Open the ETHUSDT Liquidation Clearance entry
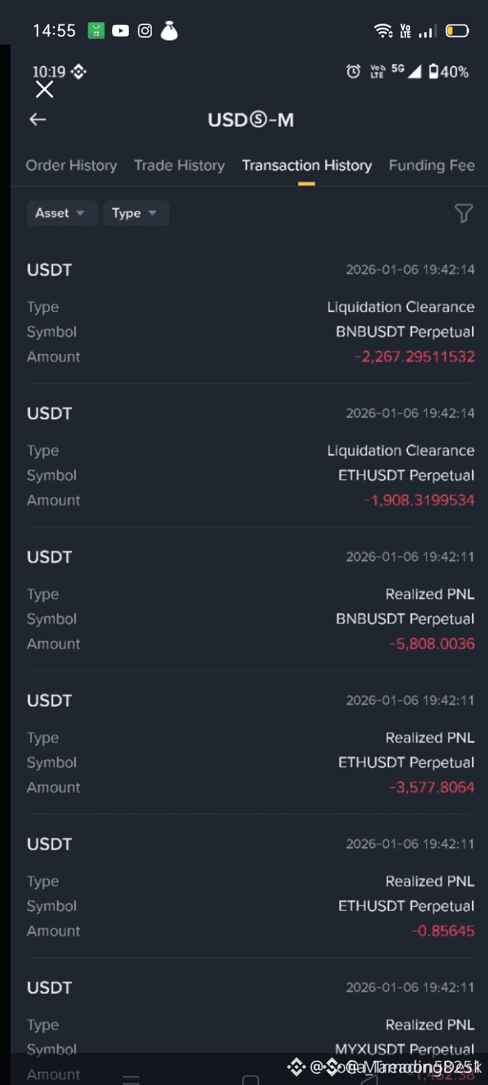The image size is (488, 1085). (251, 457)
